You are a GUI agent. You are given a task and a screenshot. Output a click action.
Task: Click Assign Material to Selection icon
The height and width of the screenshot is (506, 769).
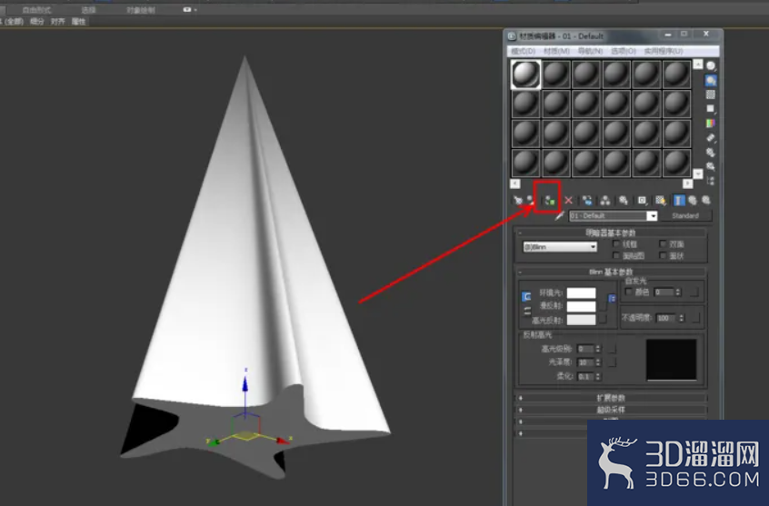pyautogui.click(x=550, y=200)
